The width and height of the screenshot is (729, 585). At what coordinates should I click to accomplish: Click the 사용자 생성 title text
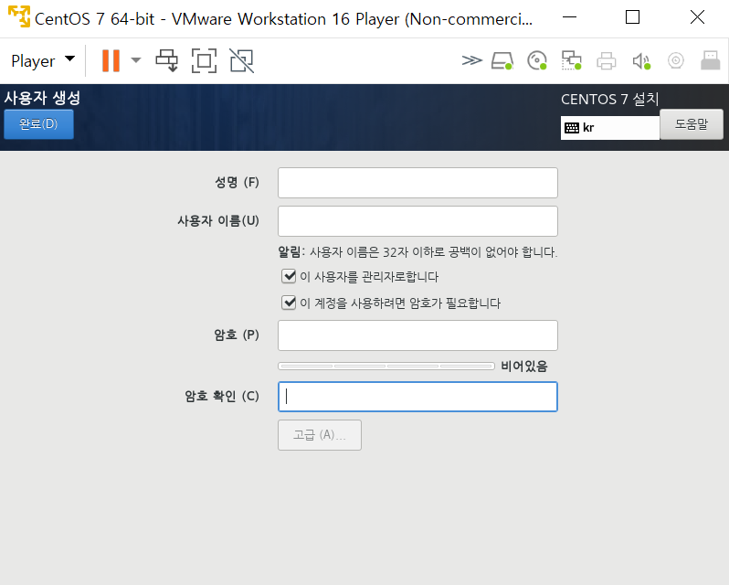pos(42,98)
